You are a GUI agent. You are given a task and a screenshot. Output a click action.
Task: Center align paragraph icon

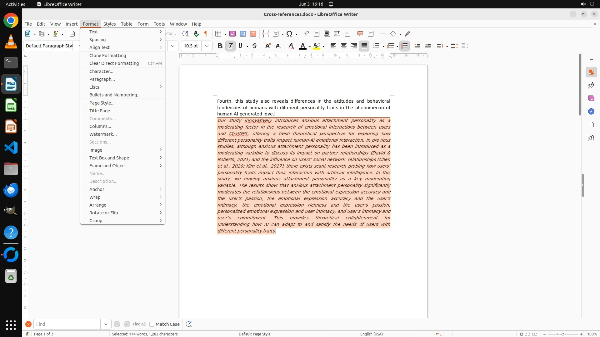[x=344, y=46]
